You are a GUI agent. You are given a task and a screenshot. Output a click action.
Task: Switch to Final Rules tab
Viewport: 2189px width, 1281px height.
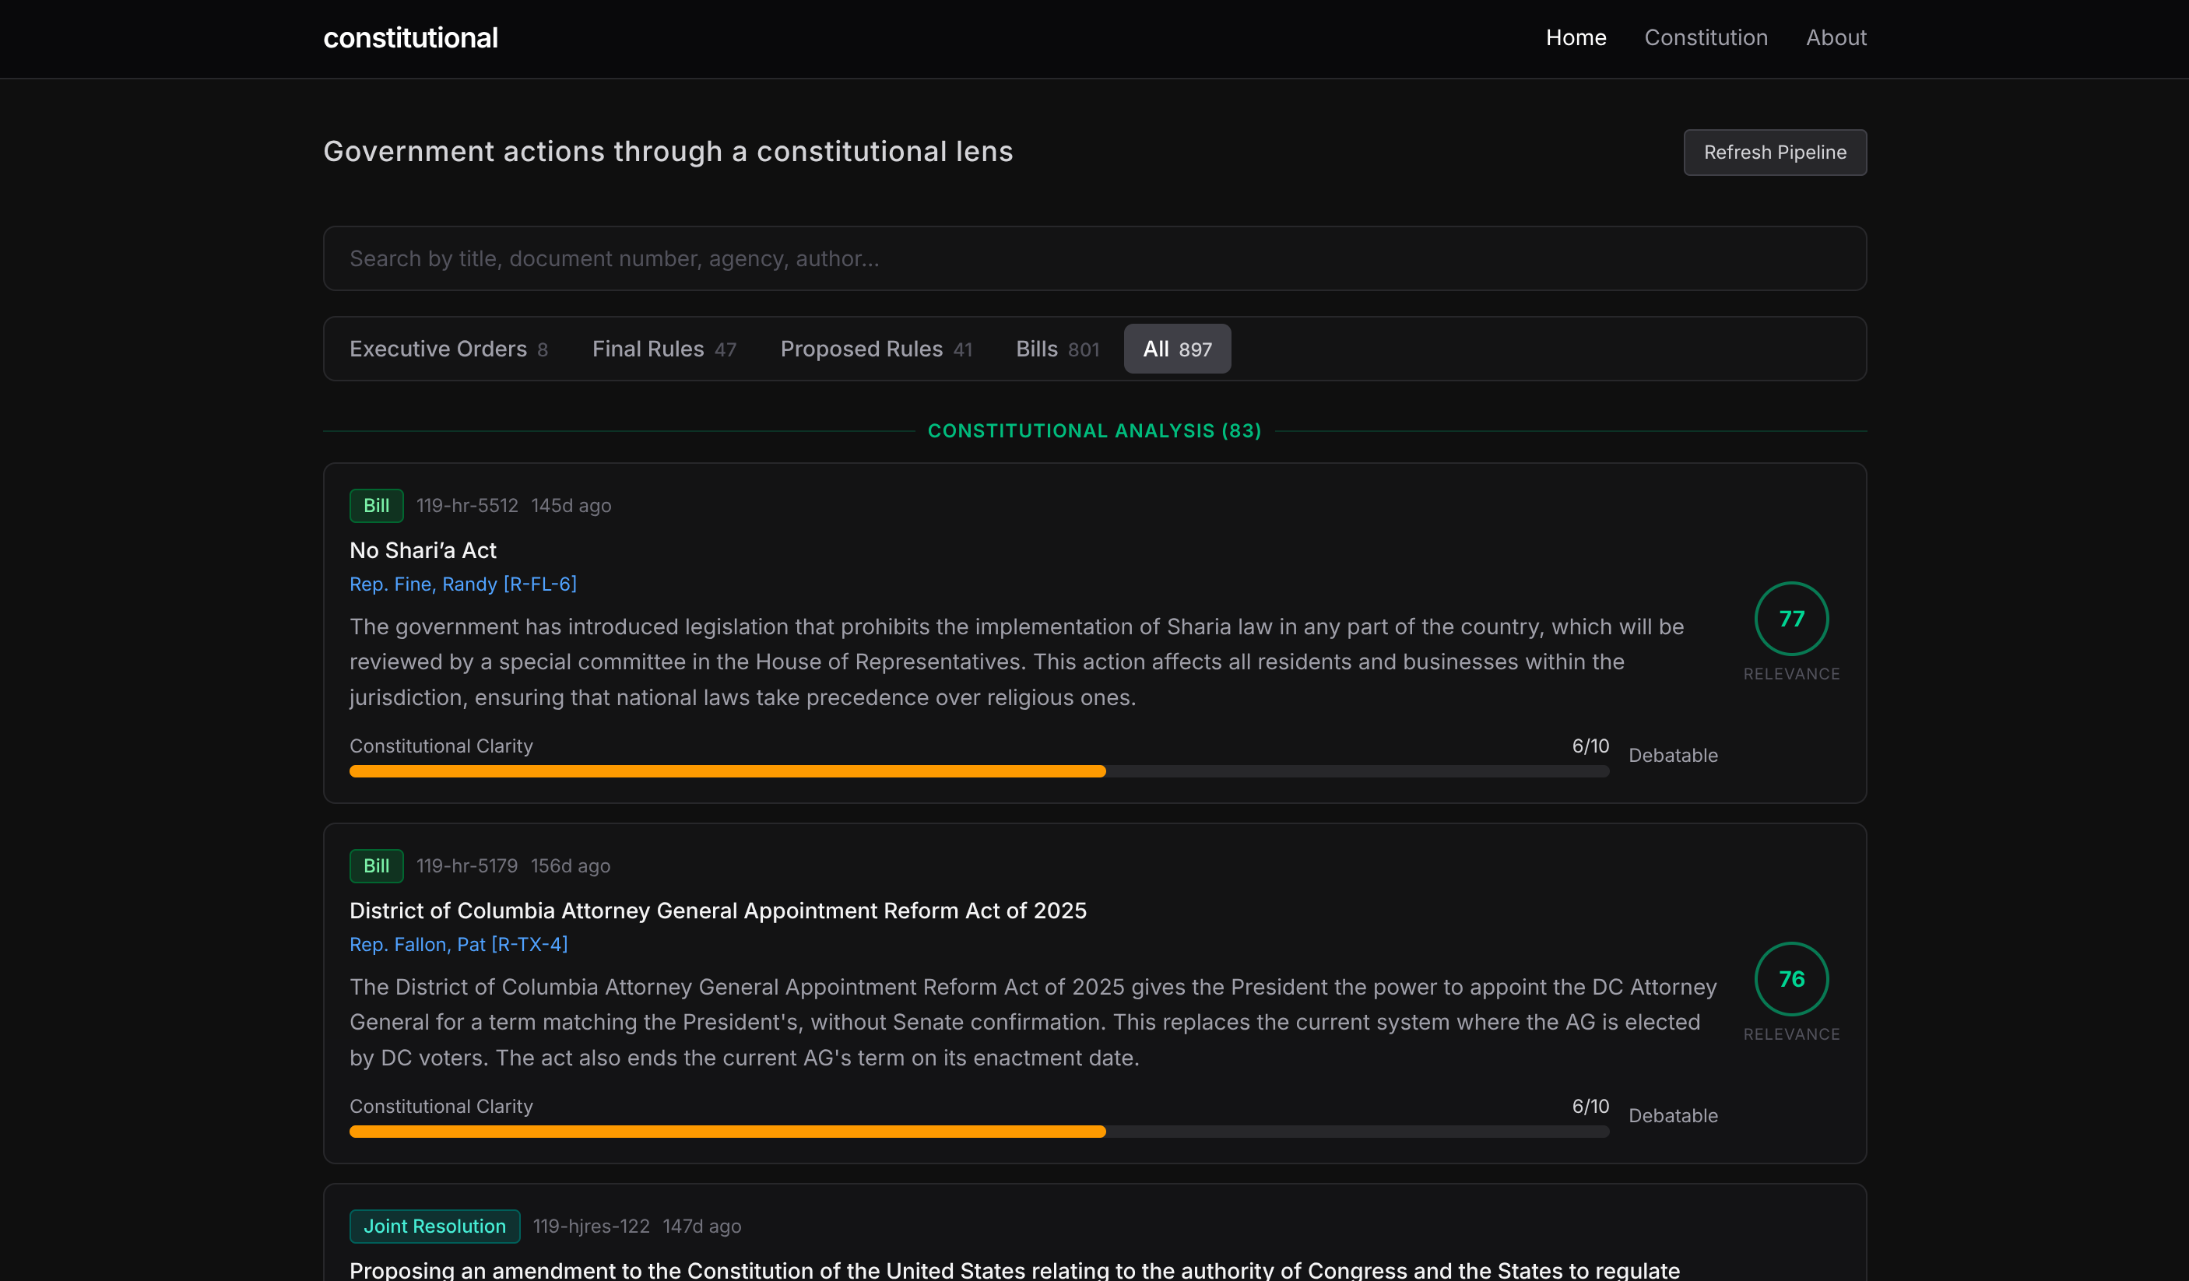click(x=664, y=349)
